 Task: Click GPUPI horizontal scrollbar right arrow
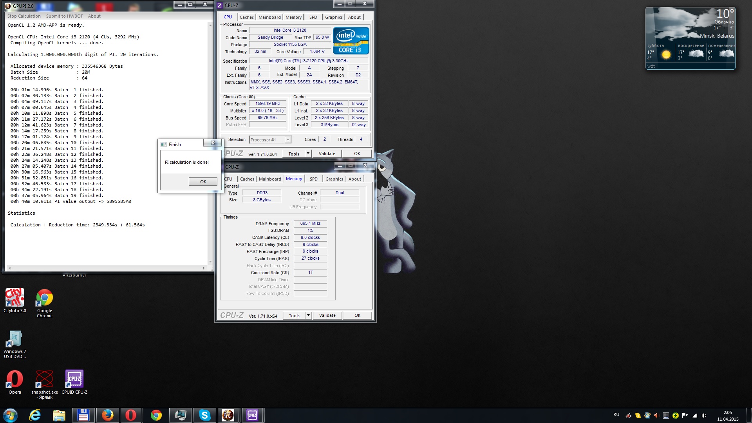coord(204,268)
